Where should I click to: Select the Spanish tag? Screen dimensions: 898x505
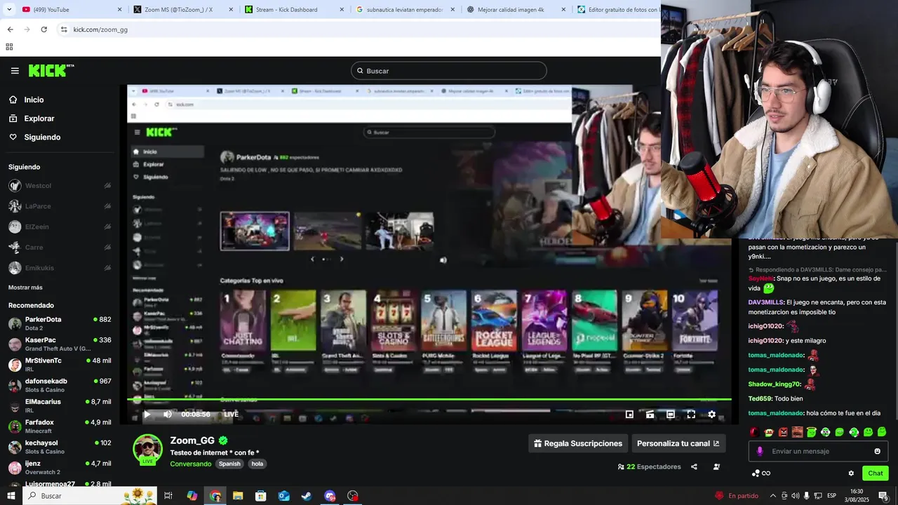229,464
